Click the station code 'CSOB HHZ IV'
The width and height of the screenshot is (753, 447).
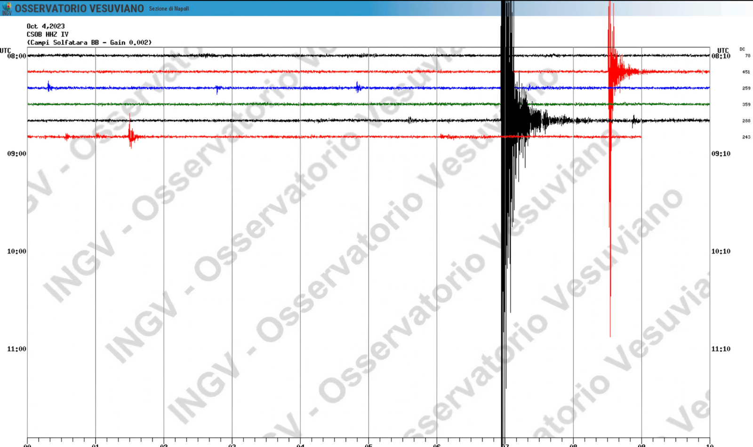[48, 34]
